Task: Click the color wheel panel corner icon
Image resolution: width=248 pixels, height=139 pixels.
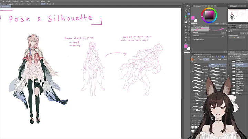Action: coord(226,24)
